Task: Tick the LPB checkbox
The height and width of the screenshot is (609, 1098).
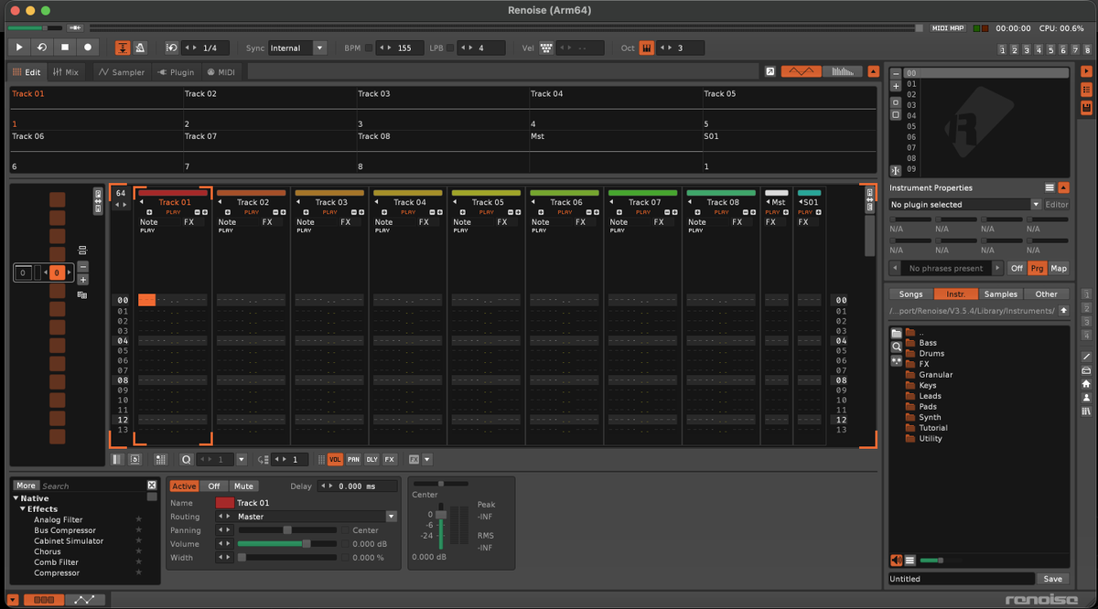Action: tap(450, 48)
